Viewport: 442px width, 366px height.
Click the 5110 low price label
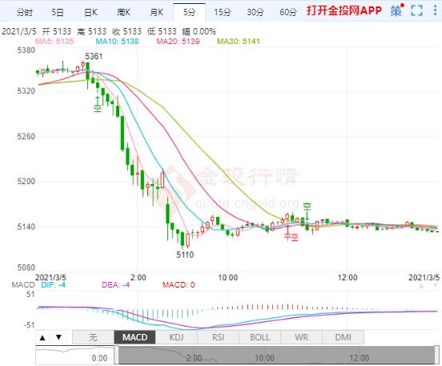pos(185,255)
